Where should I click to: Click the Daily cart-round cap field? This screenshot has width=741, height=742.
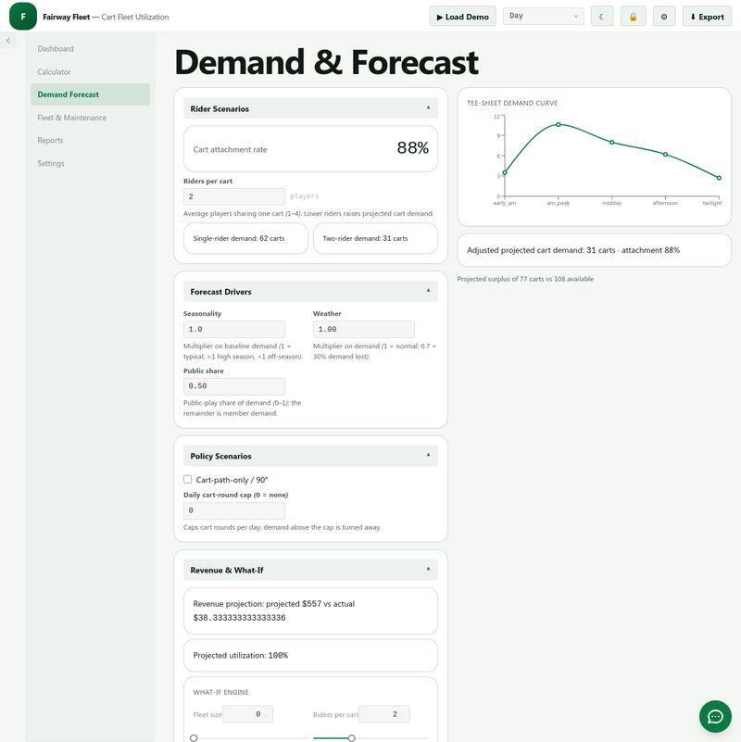click(234, 510)
